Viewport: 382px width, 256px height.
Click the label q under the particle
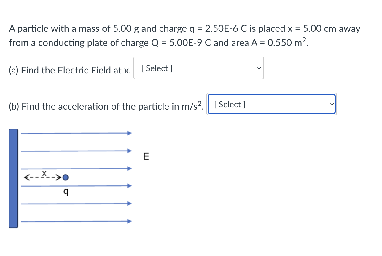click(x=66, y=192)
